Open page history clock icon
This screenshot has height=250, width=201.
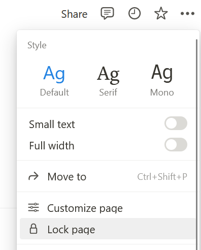click(135, 13)
